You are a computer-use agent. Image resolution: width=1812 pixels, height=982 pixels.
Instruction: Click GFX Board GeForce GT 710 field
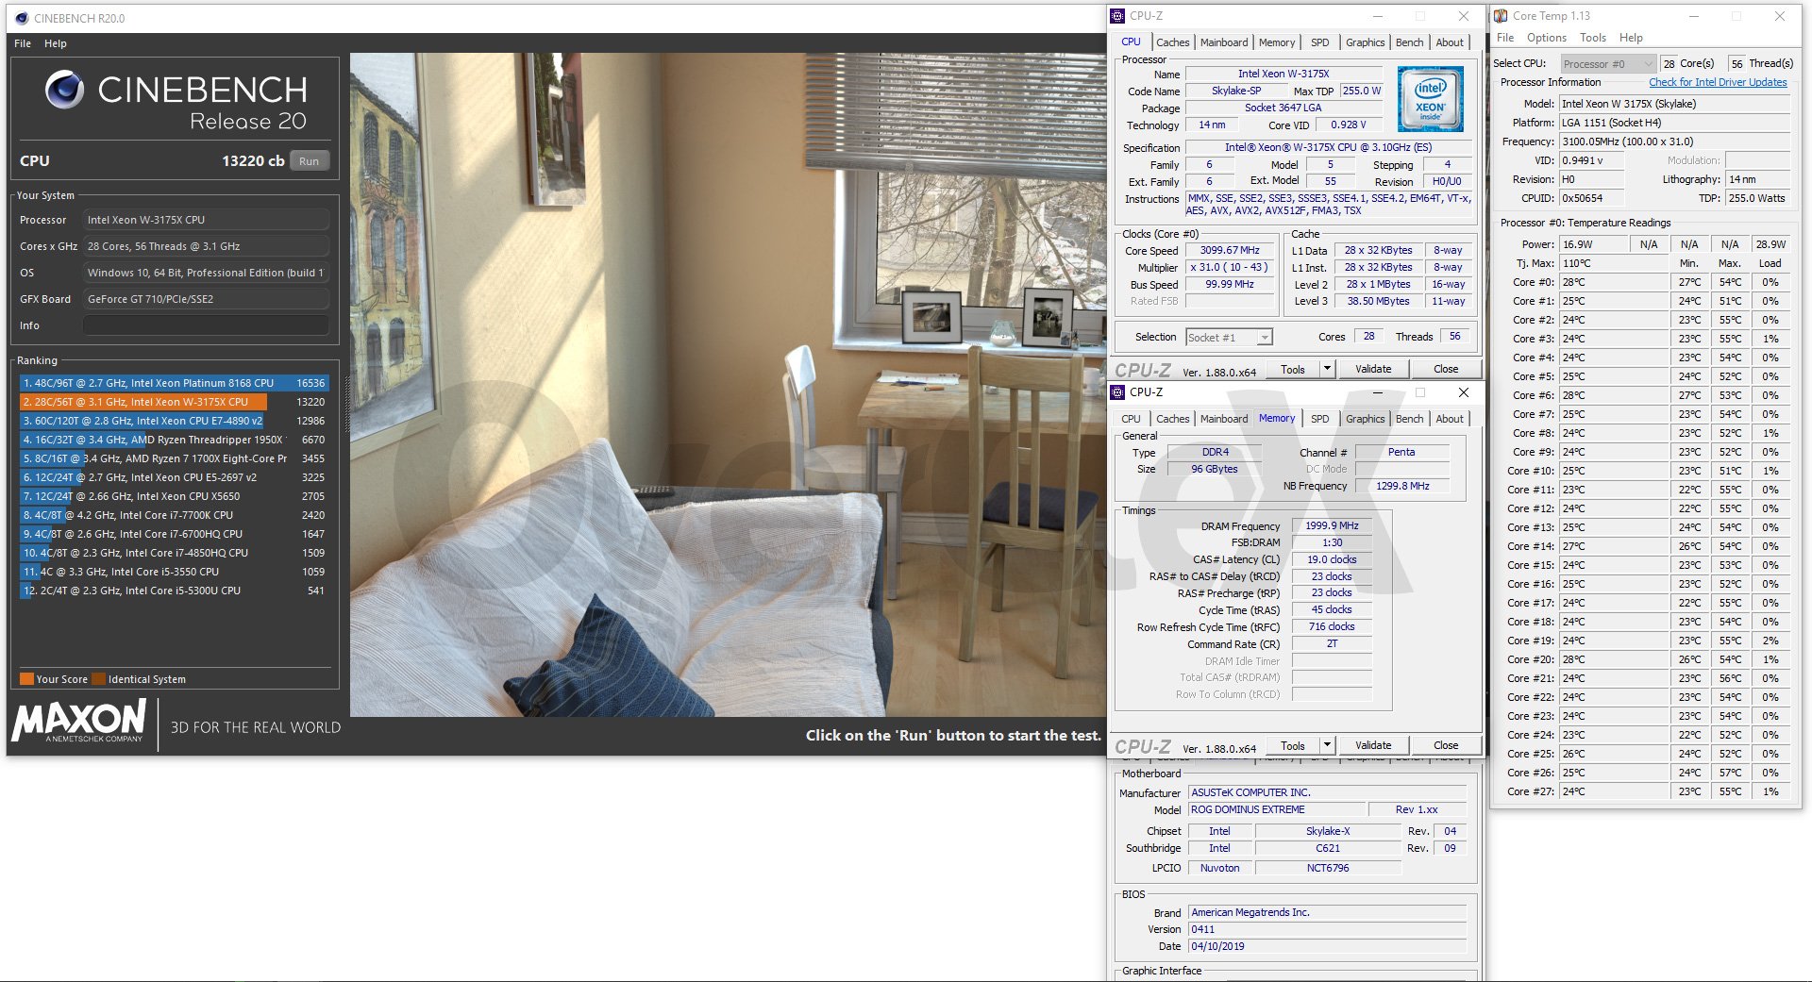(206, 299)
